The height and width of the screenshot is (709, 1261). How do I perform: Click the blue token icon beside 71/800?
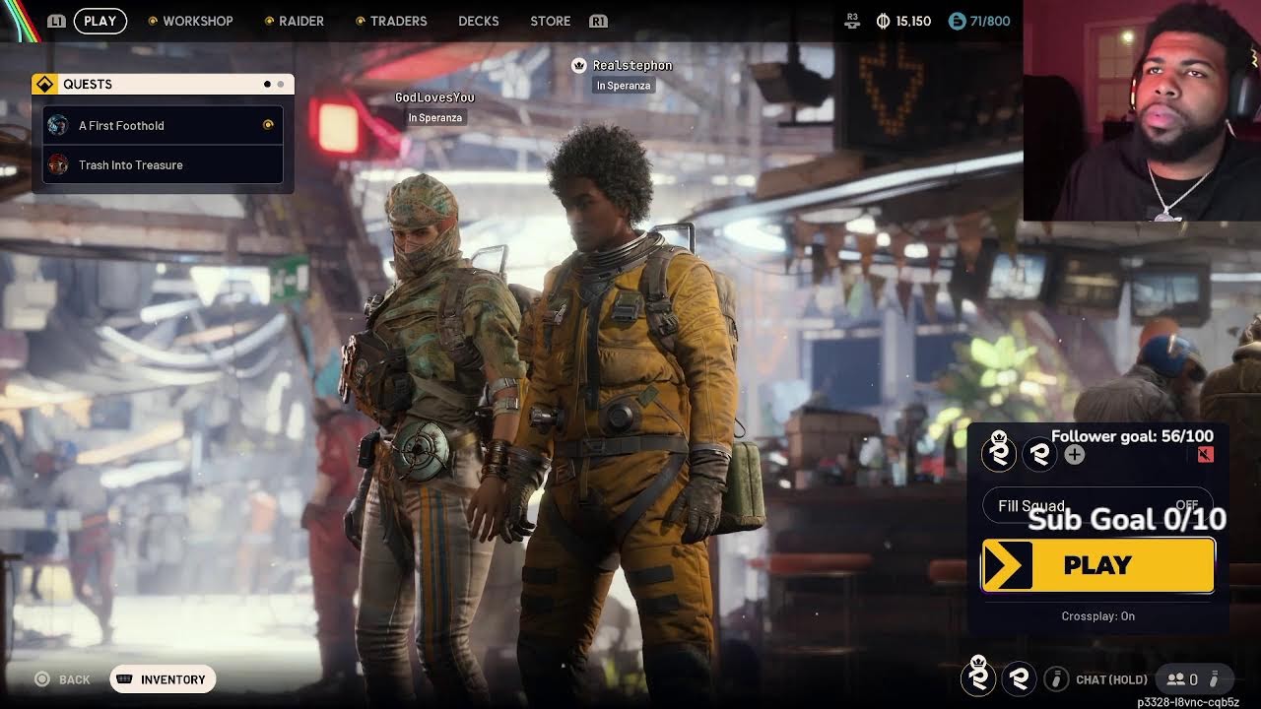click(958, 21)
